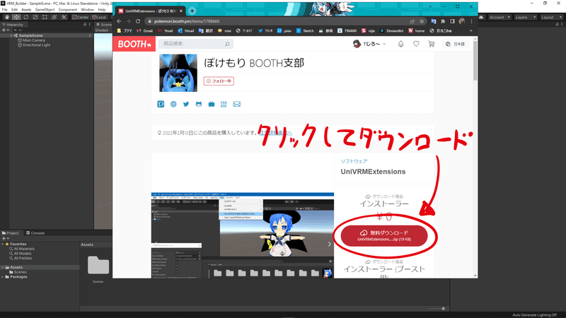Click the search magnifier in BOOTH search
Image resolution: width=566 pixels, height=318 pixels.
pyautogui.click(x=227, y=44)
